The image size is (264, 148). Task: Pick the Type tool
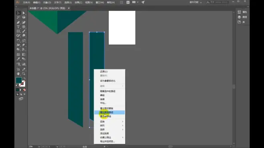point(18,27)
